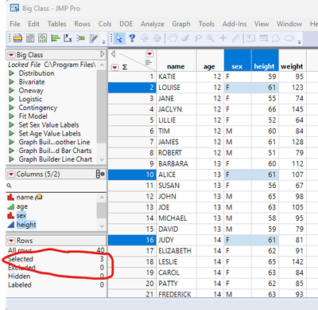The image size is (318, 310).
Task: Open the Graph menu
Action: tap(181, 24)
